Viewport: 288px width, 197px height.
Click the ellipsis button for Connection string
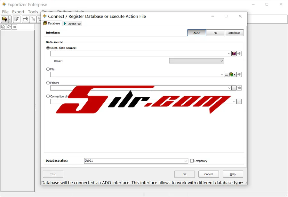pos(239,101)
